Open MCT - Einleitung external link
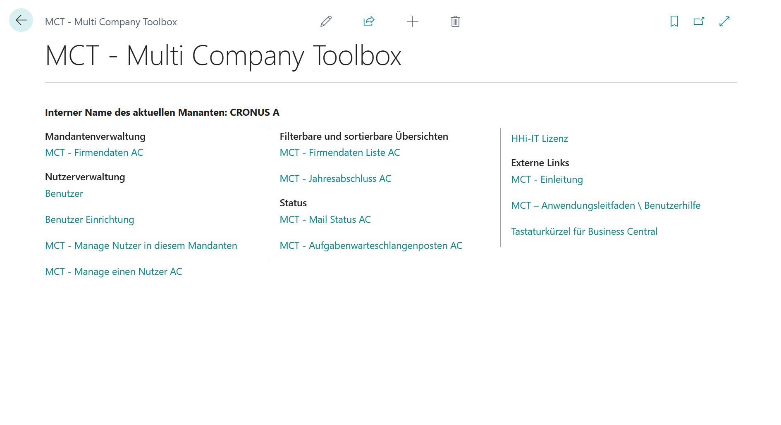 [547, 179]
